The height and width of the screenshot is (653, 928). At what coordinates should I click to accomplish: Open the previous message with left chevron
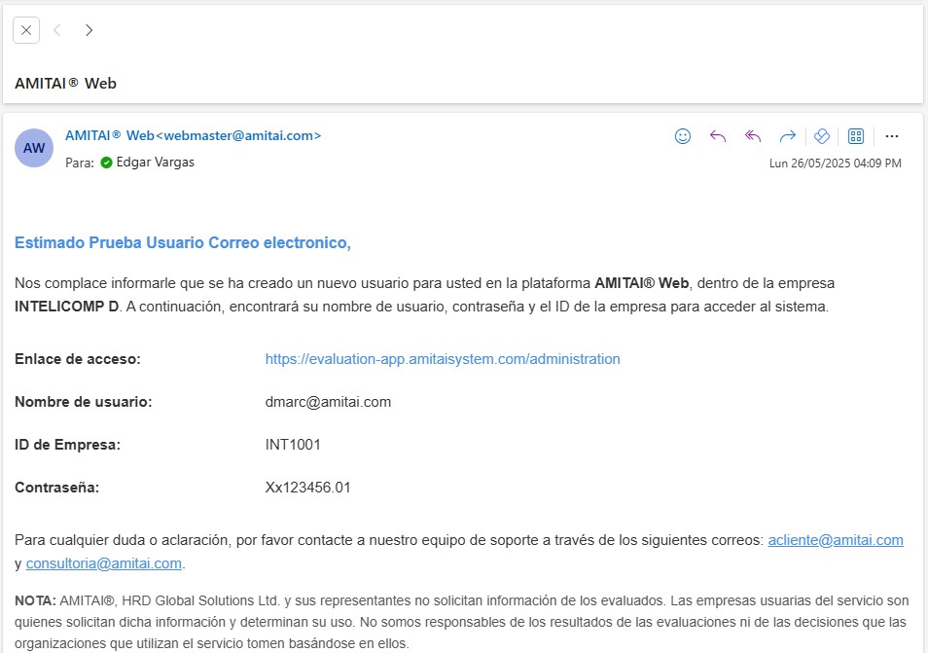point(57,30)
